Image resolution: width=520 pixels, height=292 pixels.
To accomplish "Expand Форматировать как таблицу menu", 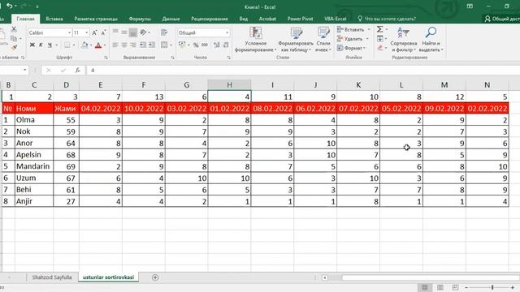I will [296, 40].
